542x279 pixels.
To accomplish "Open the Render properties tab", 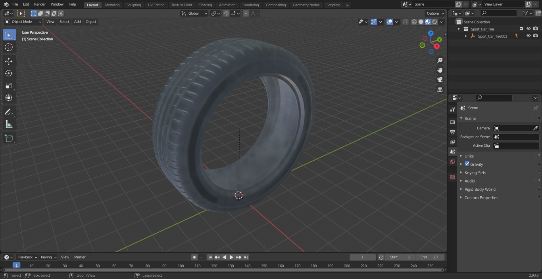I will click(x=452, y=122).
